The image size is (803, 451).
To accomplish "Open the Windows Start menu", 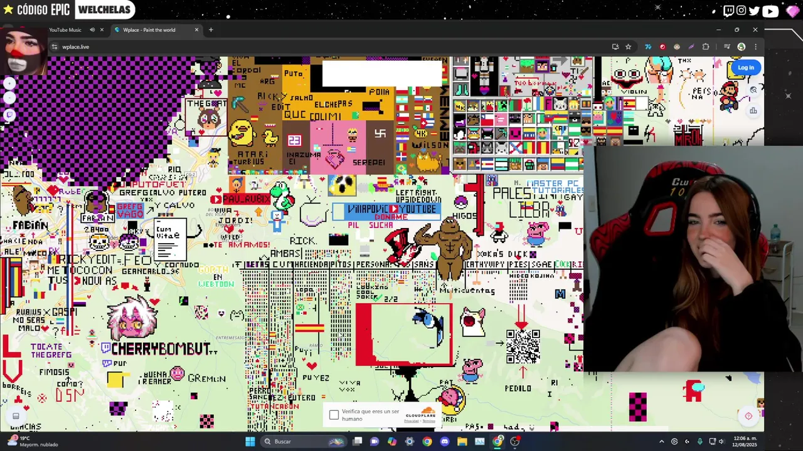I will [x=250, y=442].
